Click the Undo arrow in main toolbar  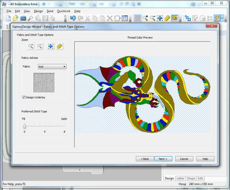(73, 18)
